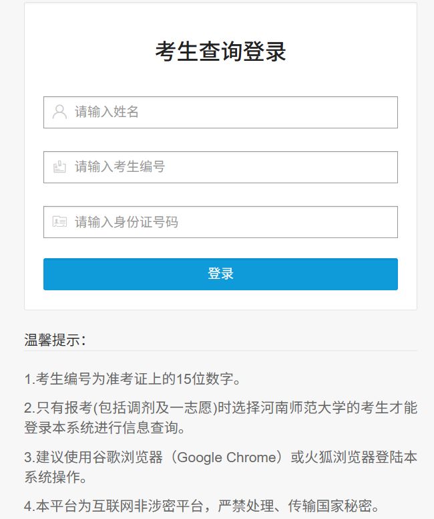Click tip 1 about 考生编号 digits

pos(132,379)
